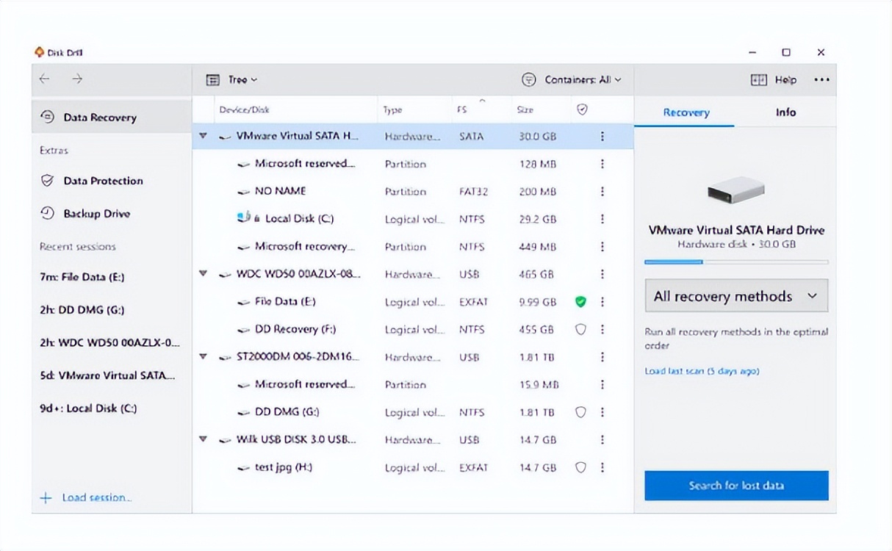Open options menu for test jpg (H:)
This screenshot has width=892, height=551.
pos(603,467)
